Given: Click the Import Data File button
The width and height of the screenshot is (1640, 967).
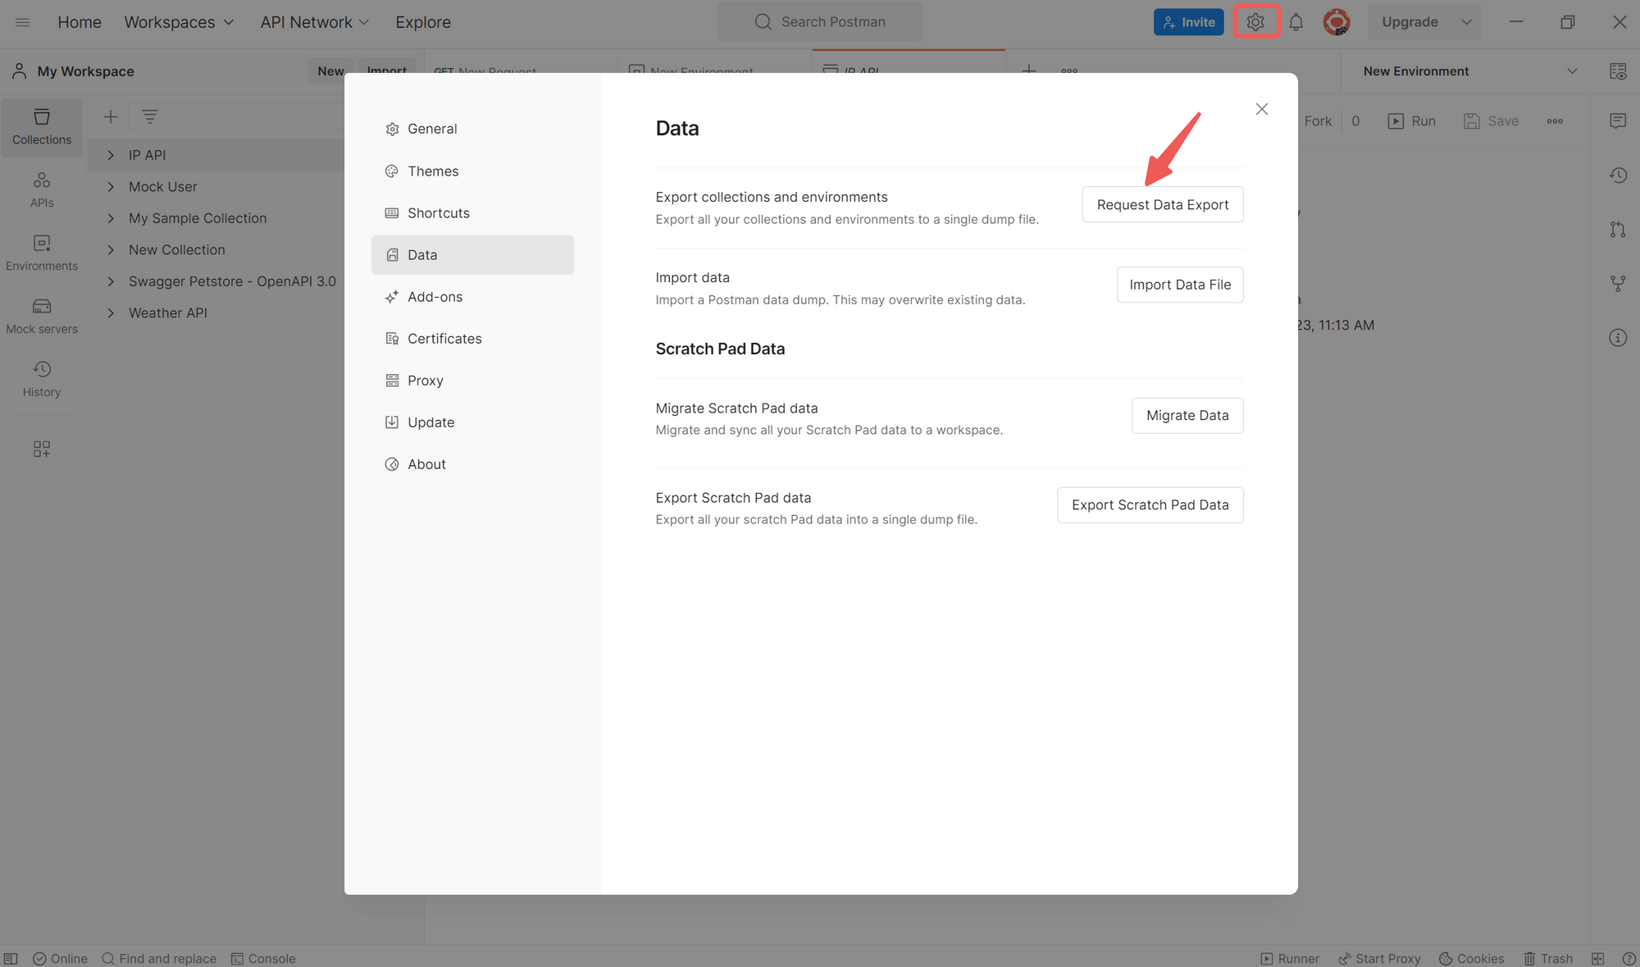Looking at the screenshot, I should [x=1179, y=285].
